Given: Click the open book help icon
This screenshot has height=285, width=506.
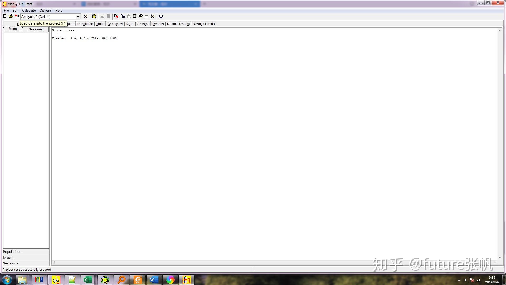Looking at the screenshot, I should pyautogui.click(x=161, y=16).
